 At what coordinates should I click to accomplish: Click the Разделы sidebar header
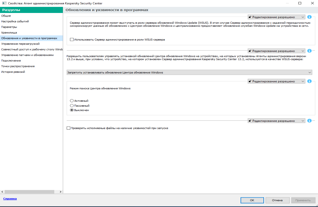tap(31, 10)
